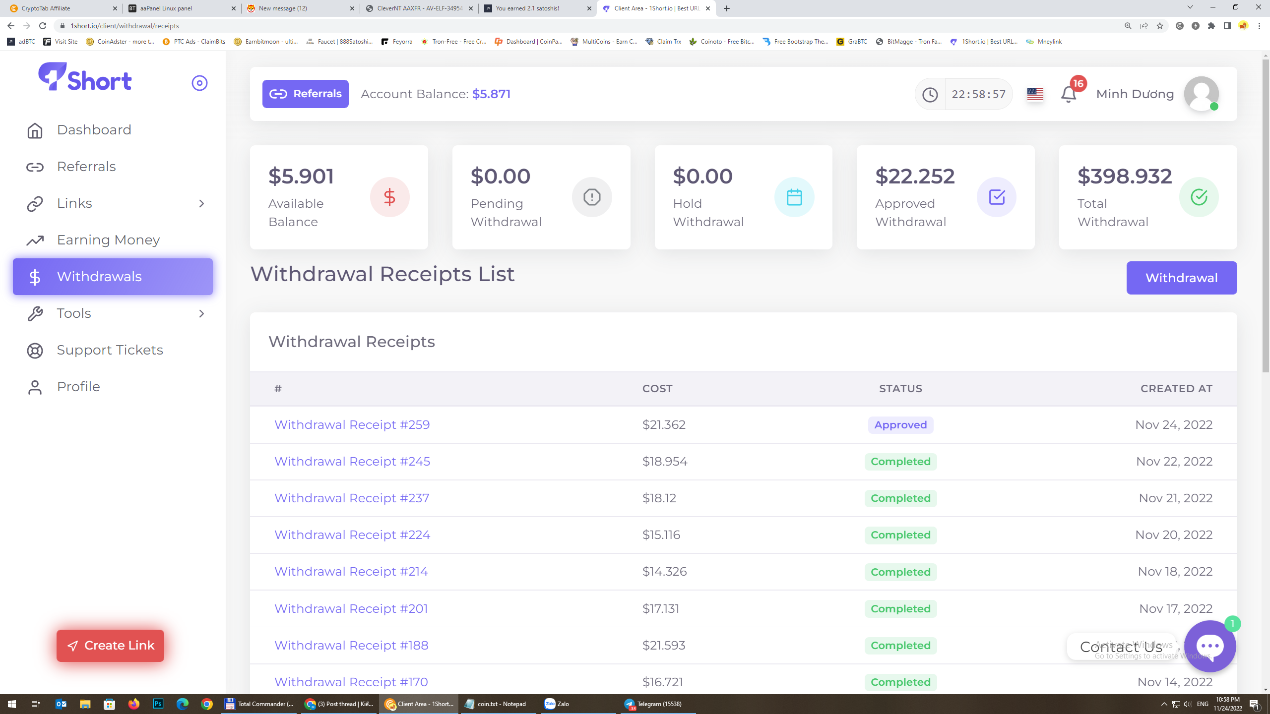Viewport: 1270px width, 714px height.
Task: Click the clock icon in header
Action: point(930,94)
